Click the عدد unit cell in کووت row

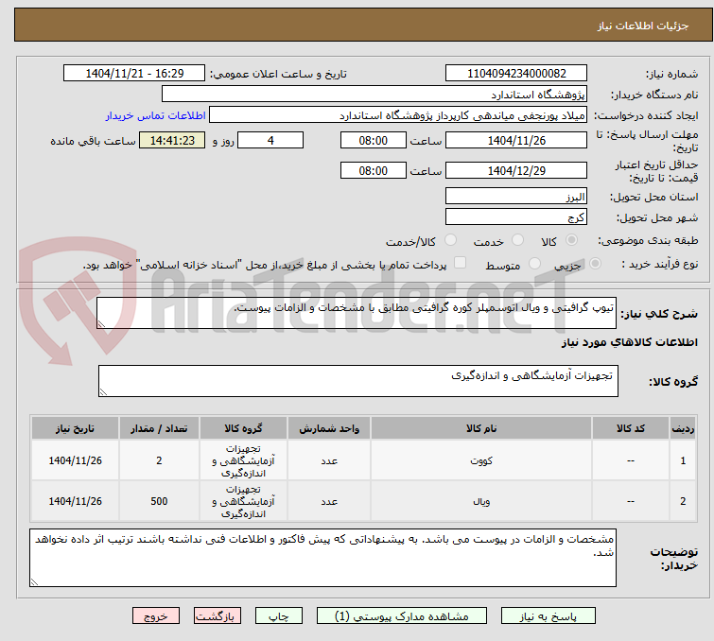pos(329,460)
